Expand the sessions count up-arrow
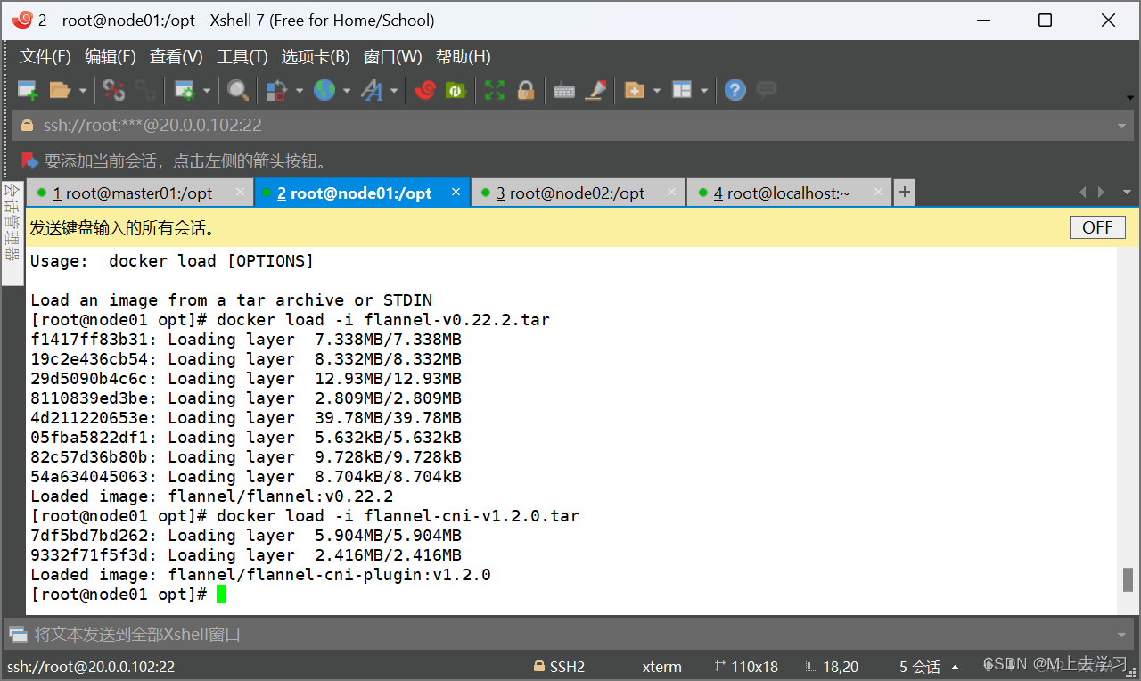Image resolution: width=1141 pixels, height=681 pixels. (956, 667)
